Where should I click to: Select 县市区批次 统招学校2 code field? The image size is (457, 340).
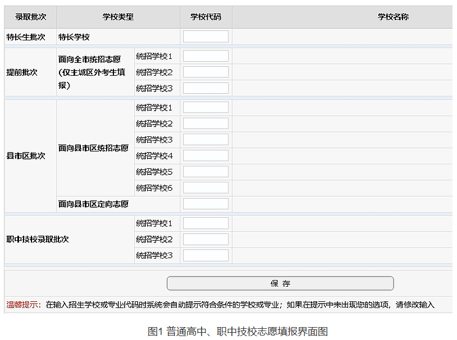pos(205,123)
